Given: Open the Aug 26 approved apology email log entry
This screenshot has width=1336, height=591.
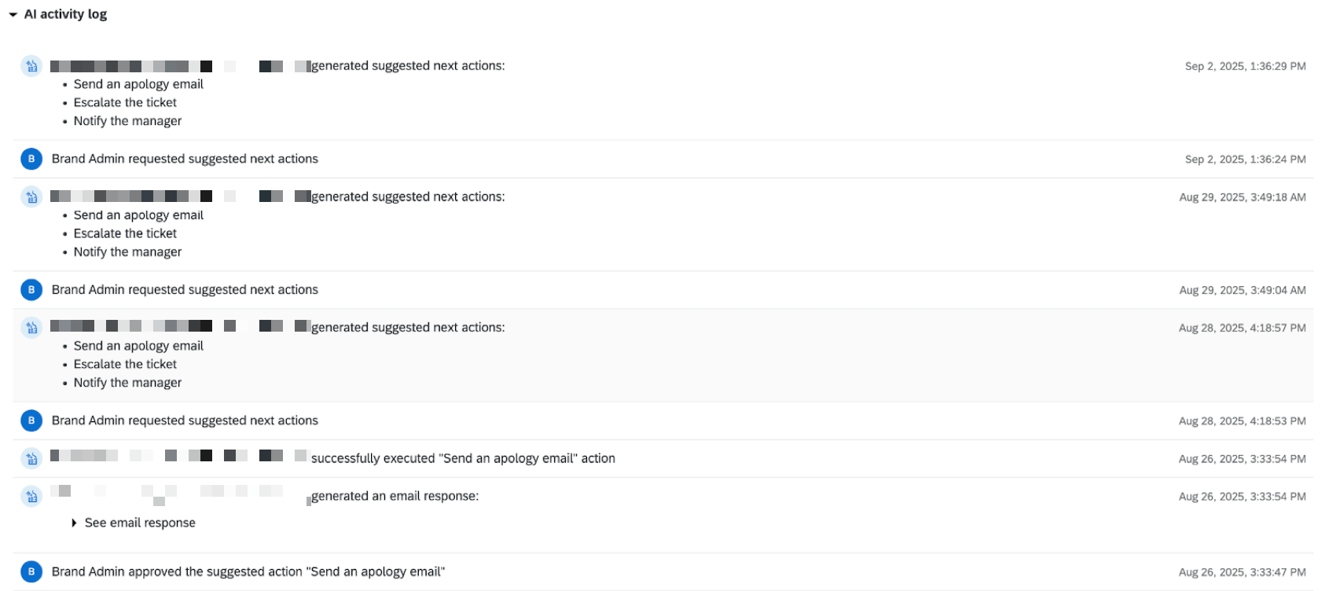Looking at the screenshot, I should (248, 571).
